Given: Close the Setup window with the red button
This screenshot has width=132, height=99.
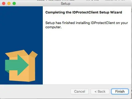Looking at the screenshot, I should [4, 3].
